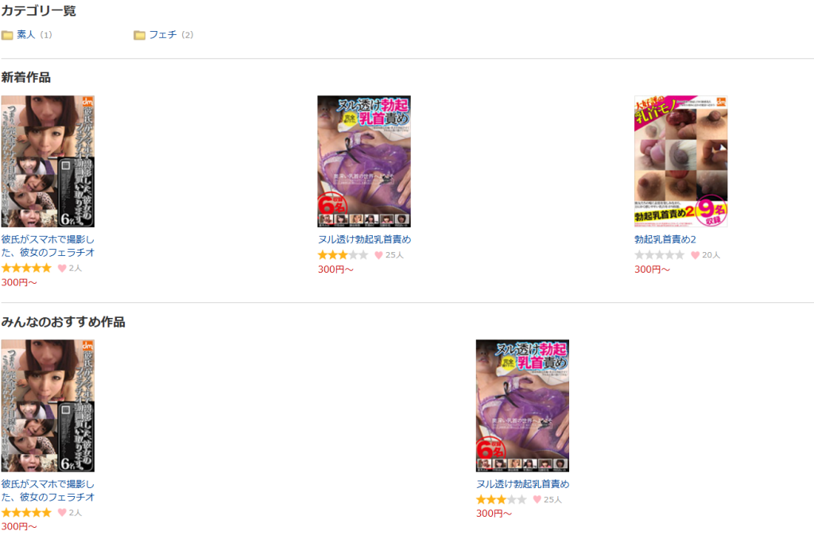Open the フェチ category link
814x539 pixels.
point(163,35)
